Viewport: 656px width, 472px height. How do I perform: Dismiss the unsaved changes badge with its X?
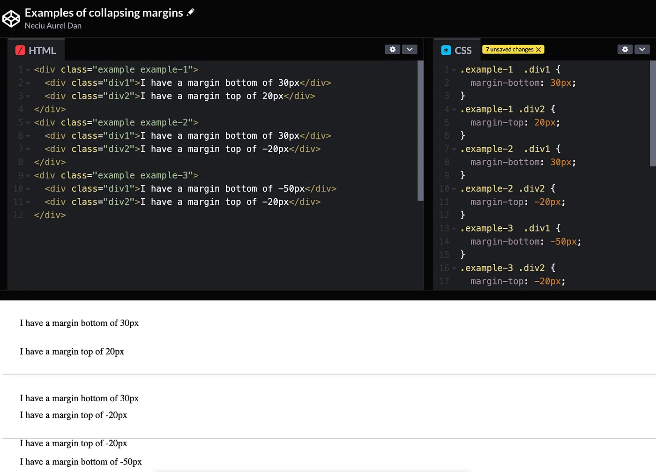pyautogui.click(x=539, y=49)
